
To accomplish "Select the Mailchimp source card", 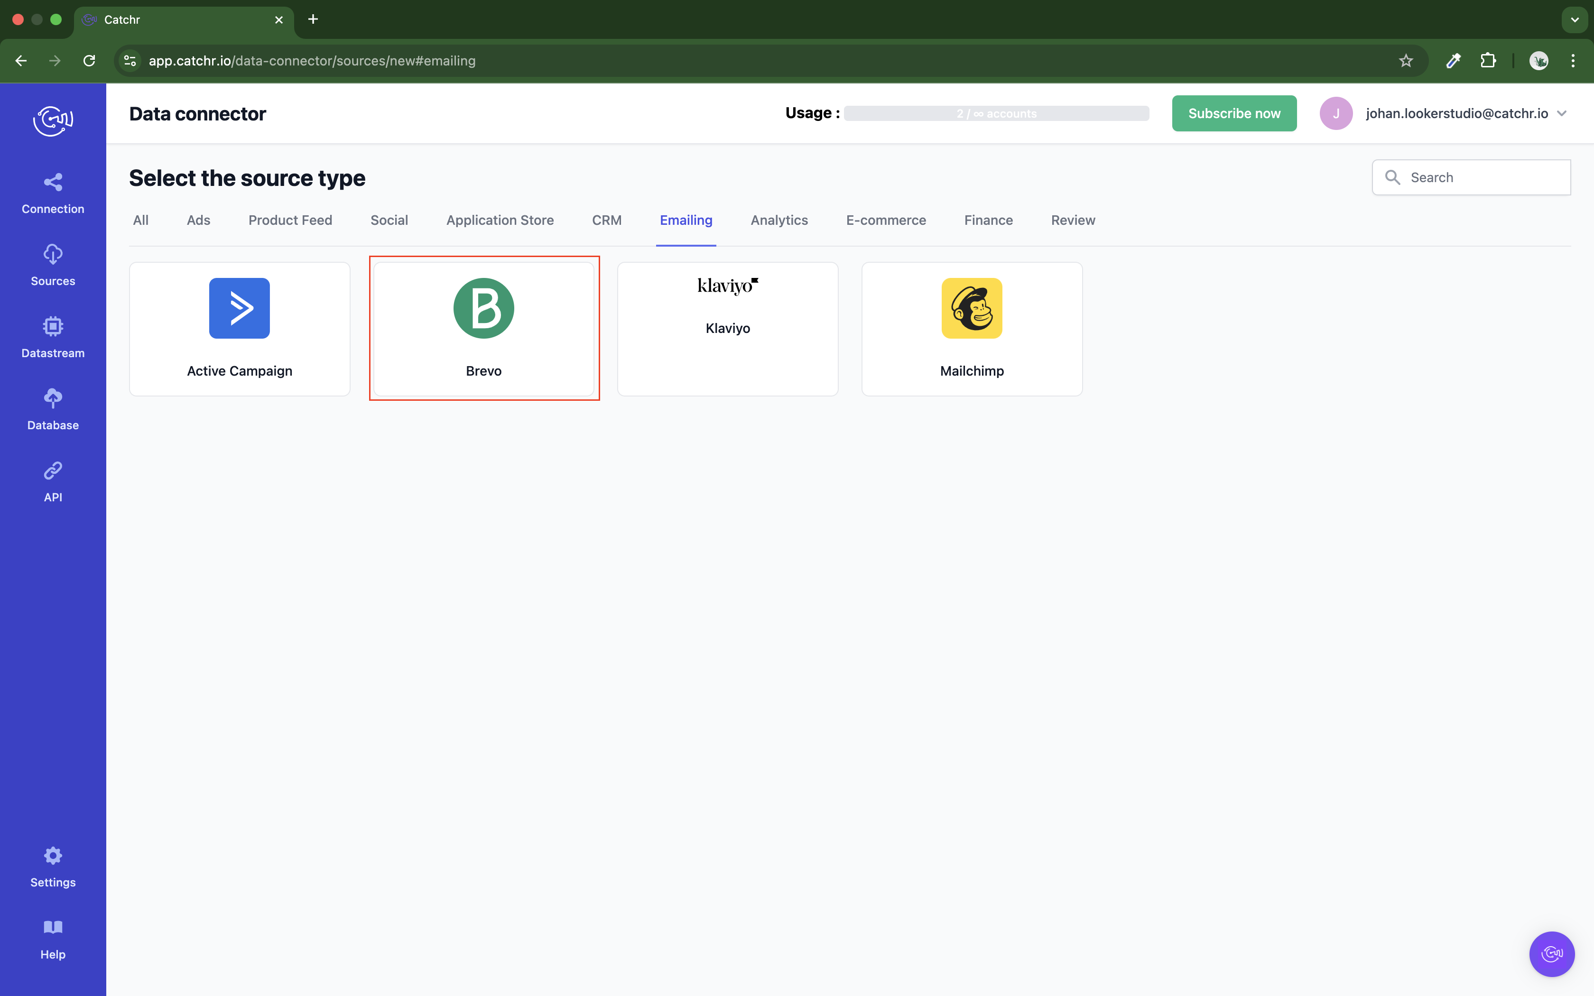I will [972, 329].
